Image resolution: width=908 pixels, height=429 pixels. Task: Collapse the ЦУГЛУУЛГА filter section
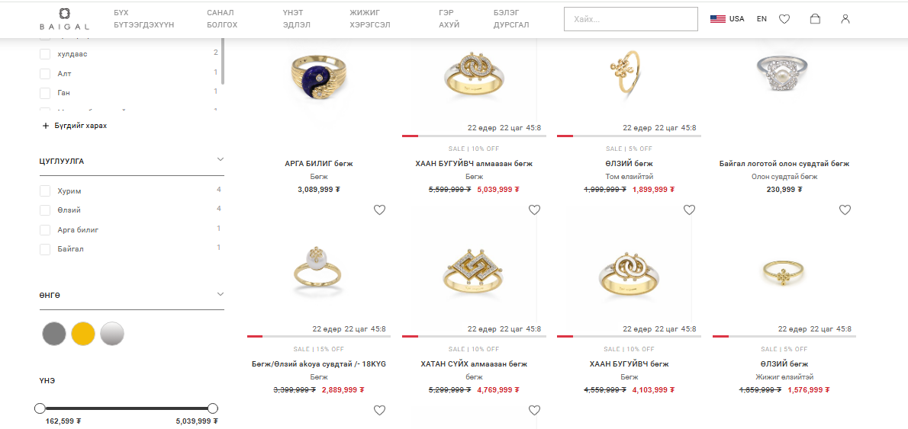pyautogui.click(x=221, y=160)
